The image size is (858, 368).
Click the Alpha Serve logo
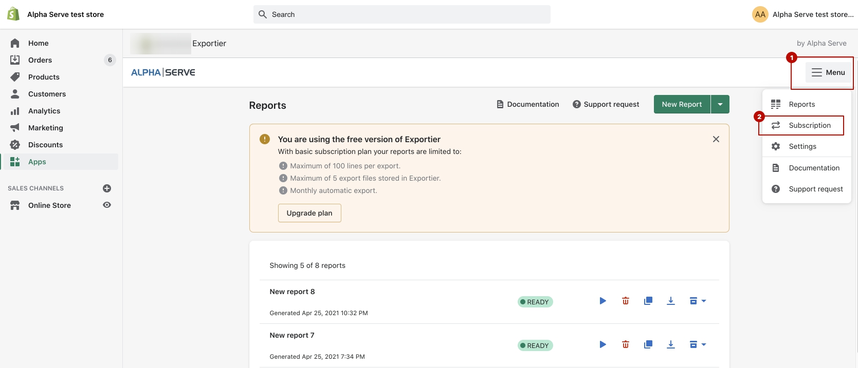pos(163,72)
